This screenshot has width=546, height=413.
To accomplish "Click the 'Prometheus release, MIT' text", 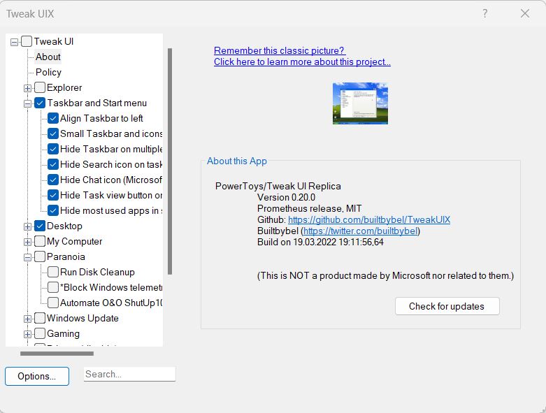I will (309, 208).
